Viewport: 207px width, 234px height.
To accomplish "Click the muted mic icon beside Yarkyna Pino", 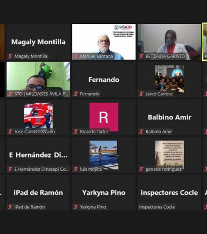I will click(76, 207).
